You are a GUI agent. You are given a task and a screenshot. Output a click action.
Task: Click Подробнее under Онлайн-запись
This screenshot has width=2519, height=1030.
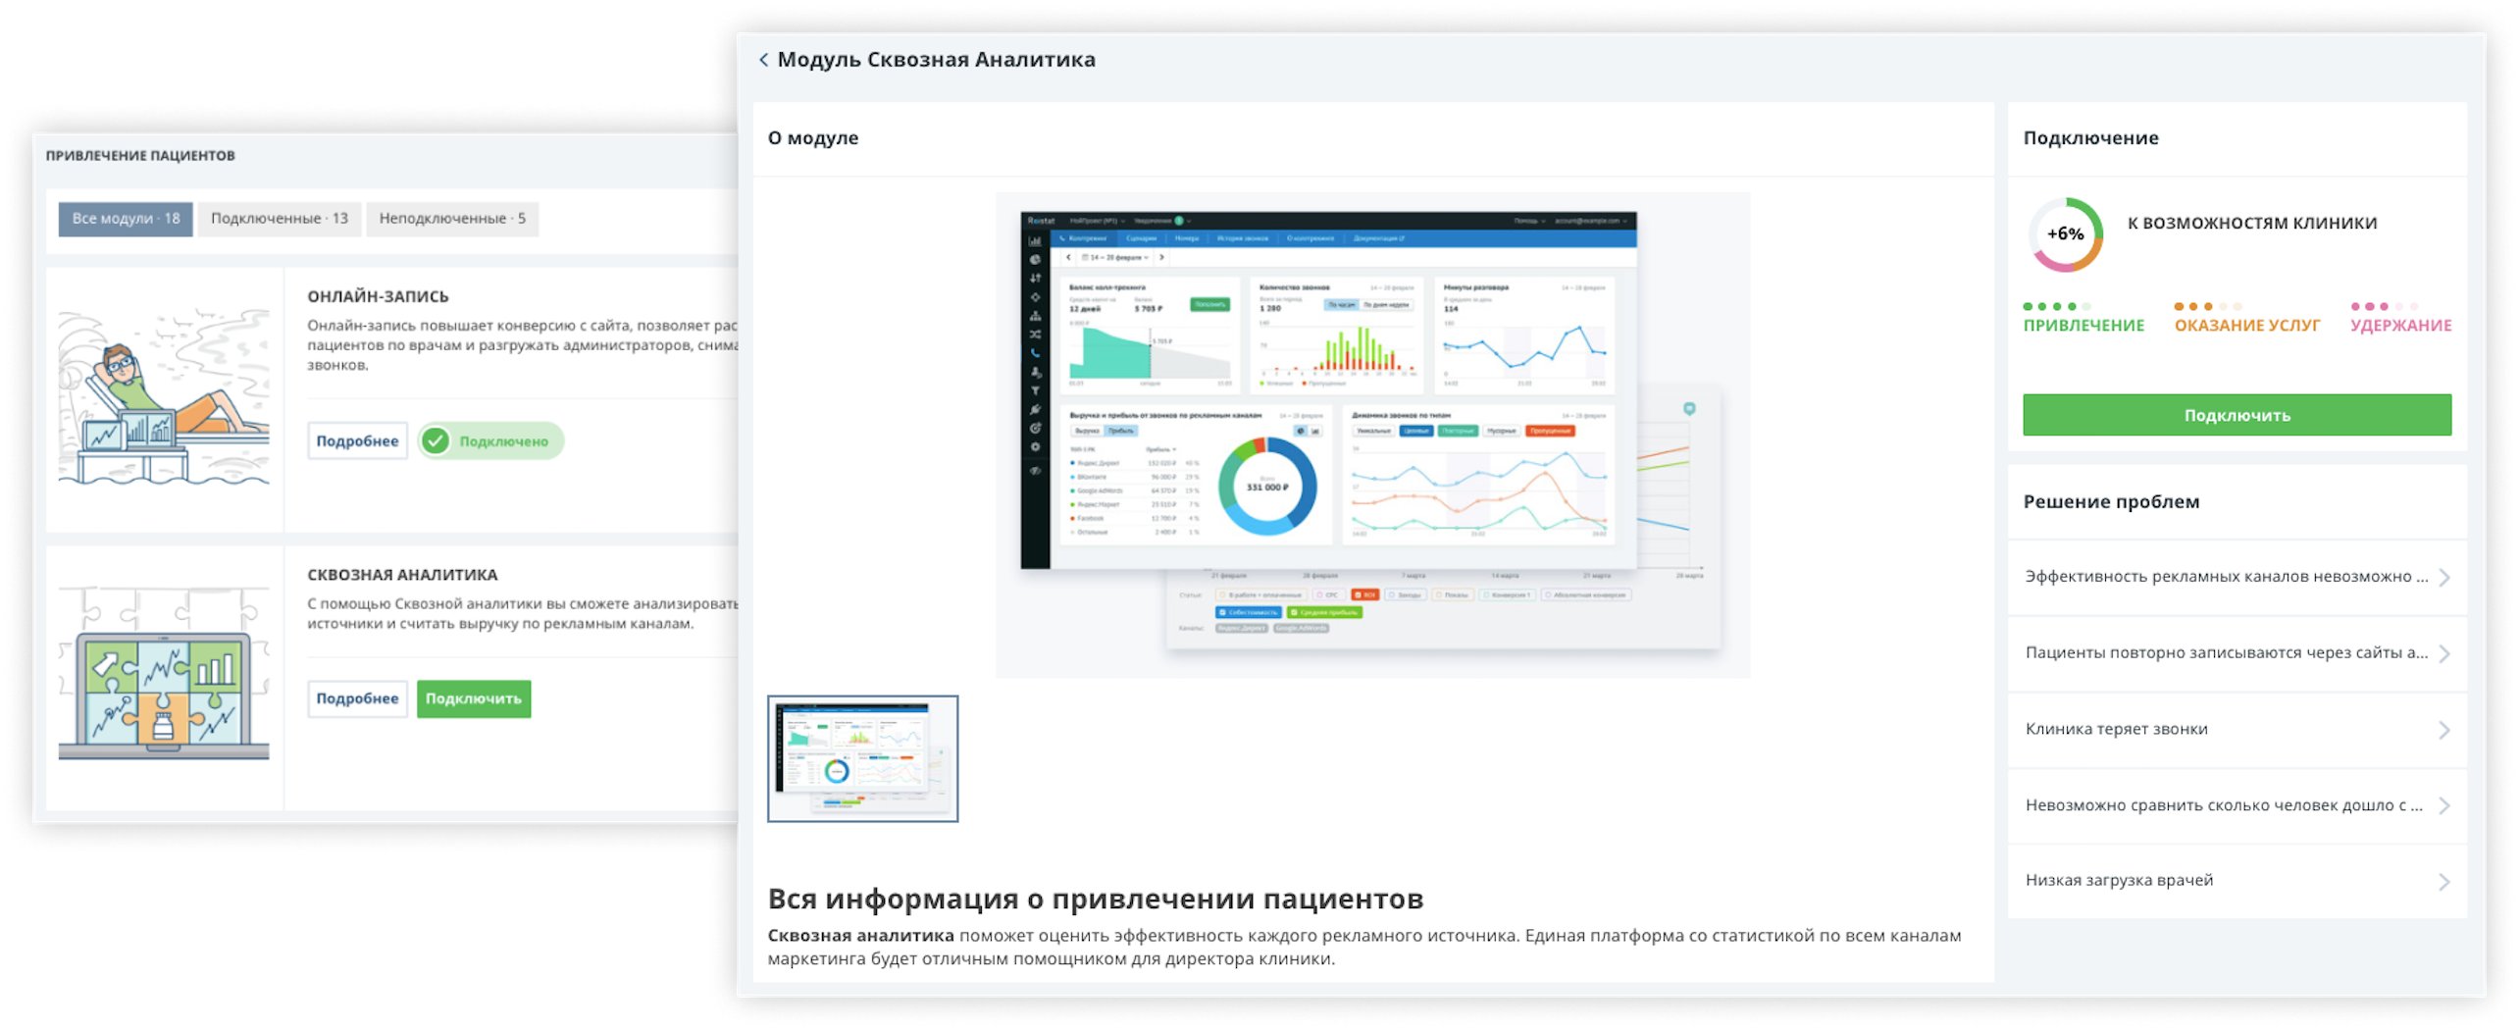tap(357, 441)
